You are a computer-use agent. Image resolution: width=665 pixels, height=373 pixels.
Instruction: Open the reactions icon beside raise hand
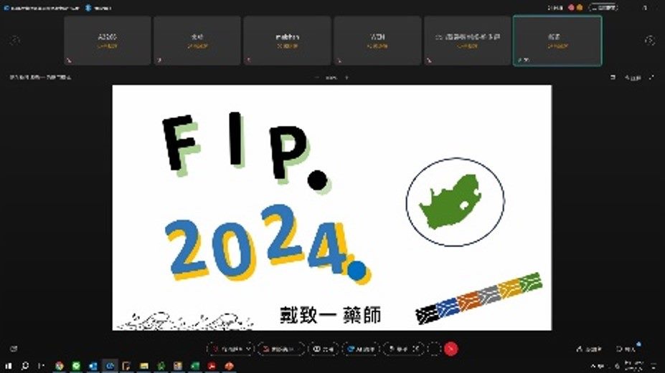tap(418, 349)
